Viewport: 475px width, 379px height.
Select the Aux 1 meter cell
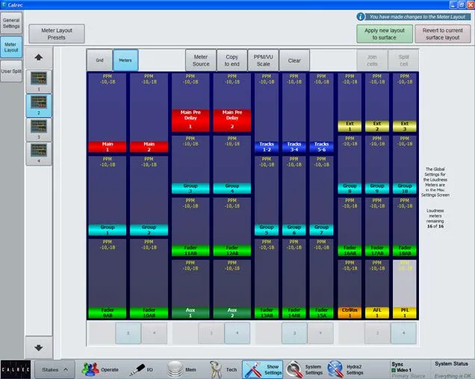pyautogui.click(x=190, y=289)
